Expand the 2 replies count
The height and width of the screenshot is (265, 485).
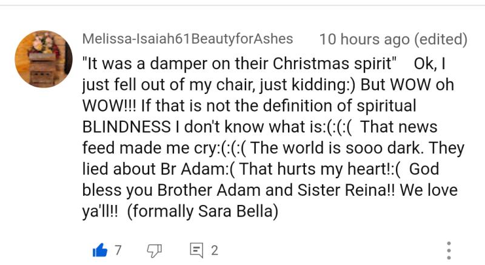tap(214, 250)
